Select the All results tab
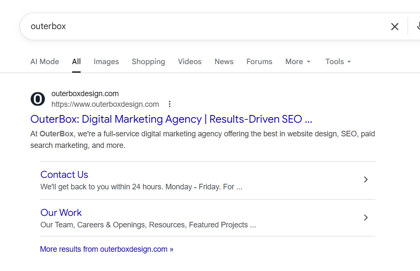The height and width of the screenshot is (271, 420). (x=76, y=62)
